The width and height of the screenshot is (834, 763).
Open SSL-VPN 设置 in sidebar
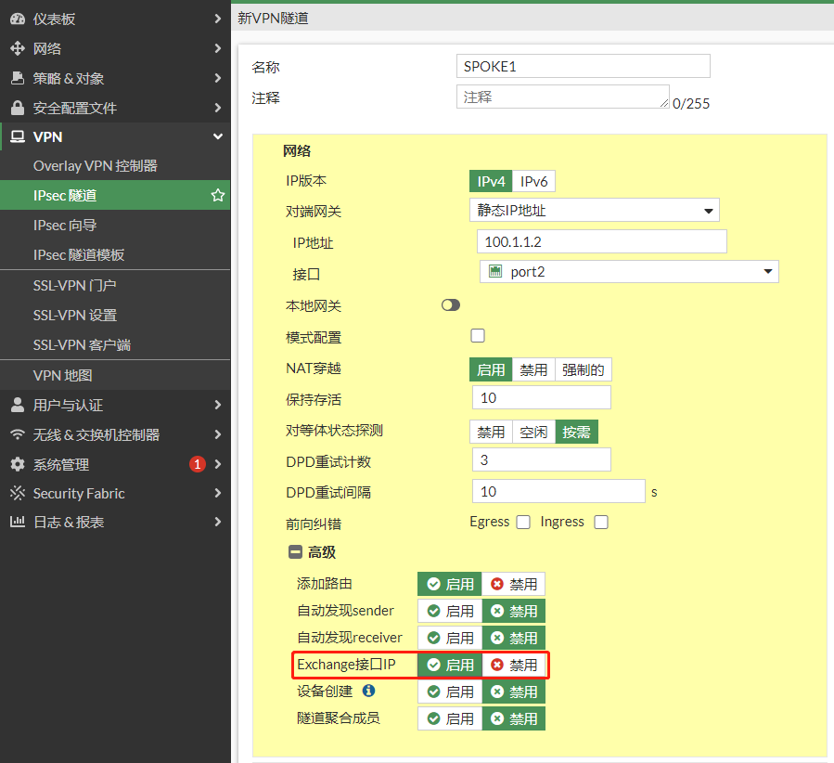point(75,316)
